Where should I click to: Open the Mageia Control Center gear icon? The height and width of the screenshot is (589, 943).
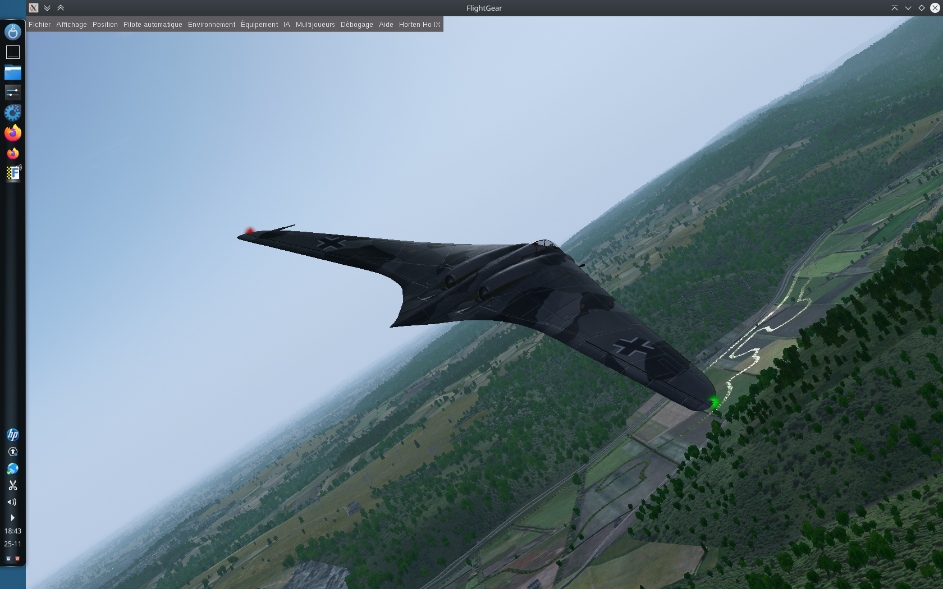click(x=13, y=113)
